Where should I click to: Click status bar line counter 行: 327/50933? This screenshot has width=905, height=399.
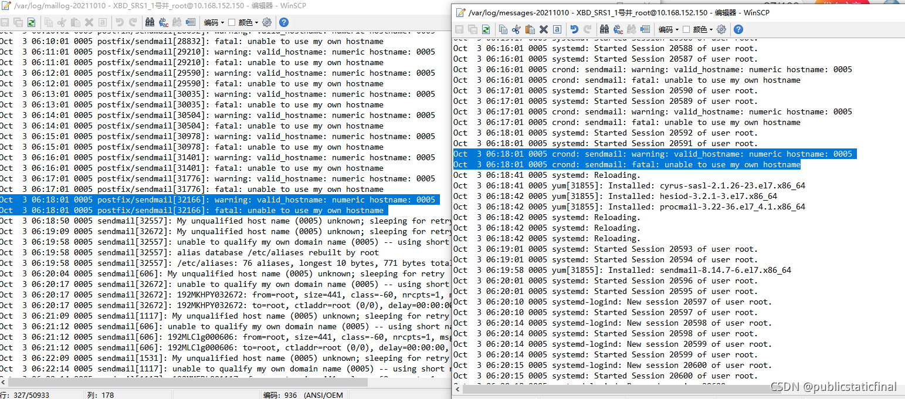(x=25, y=395)
